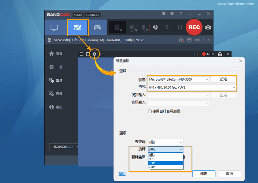Image resolution: width=258 pixels, height=183 pixels.
Task: Click the BANDICUT banner button
Action: point(64,147)
